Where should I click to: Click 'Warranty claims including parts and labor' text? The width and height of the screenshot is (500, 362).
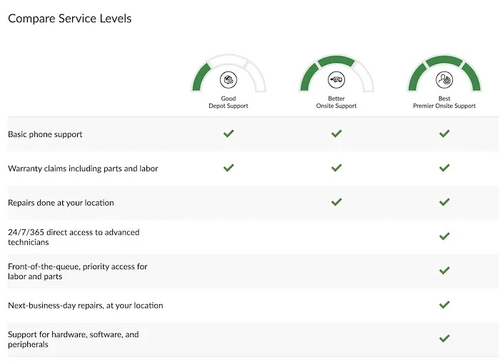coord(83,169)
